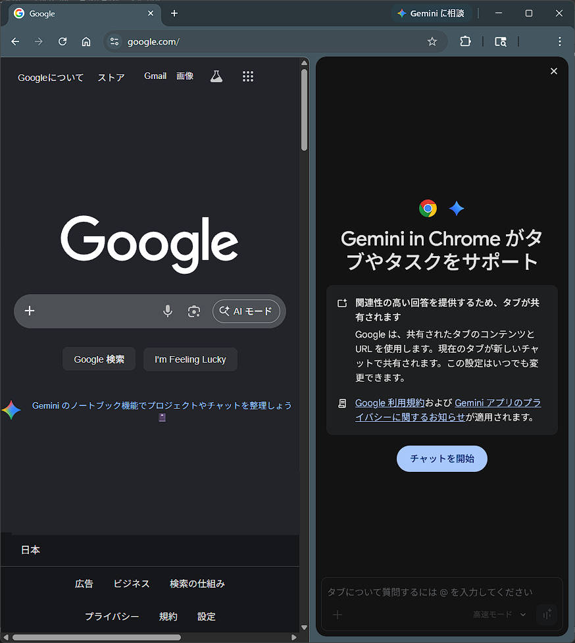575x643 pixels.
Task: Search by image with camera lens icon
Action: [194, 311]
